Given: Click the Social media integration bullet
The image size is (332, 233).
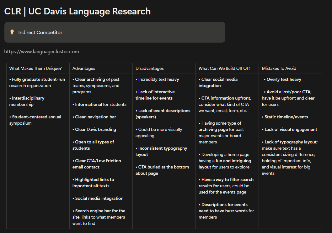Looking at the screenshot, I should tap(98, 198).
